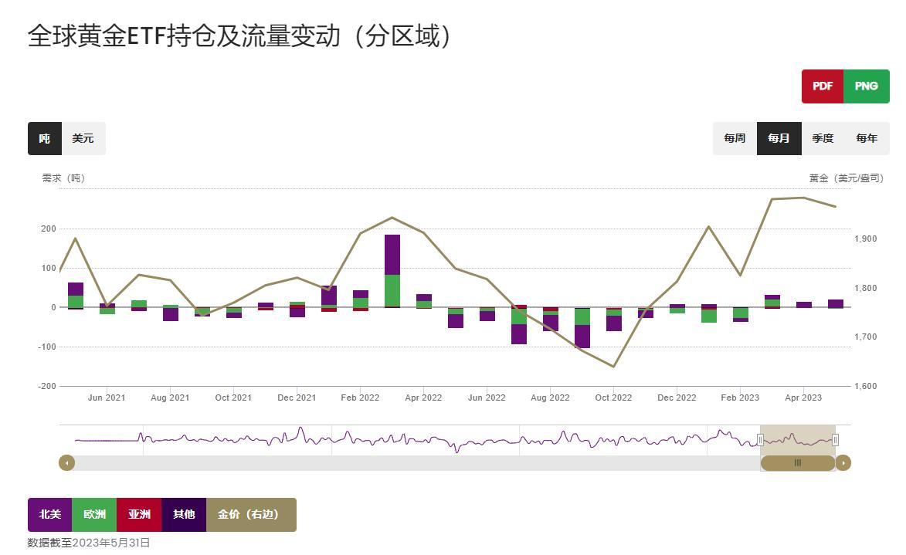
Task: Select the 每年 frequency tab
Action: pyautogui.click(x=867, y=138)
